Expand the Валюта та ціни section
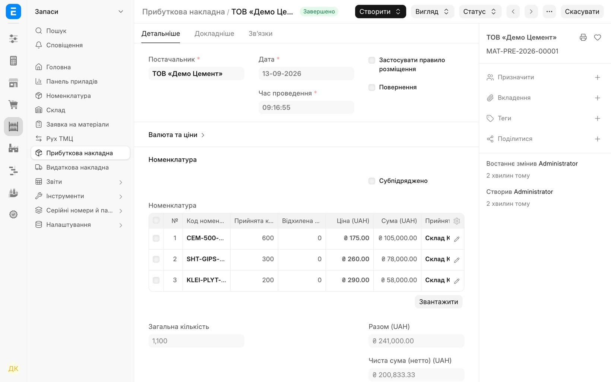The image size is (611, 382). [x=177, y=135]
